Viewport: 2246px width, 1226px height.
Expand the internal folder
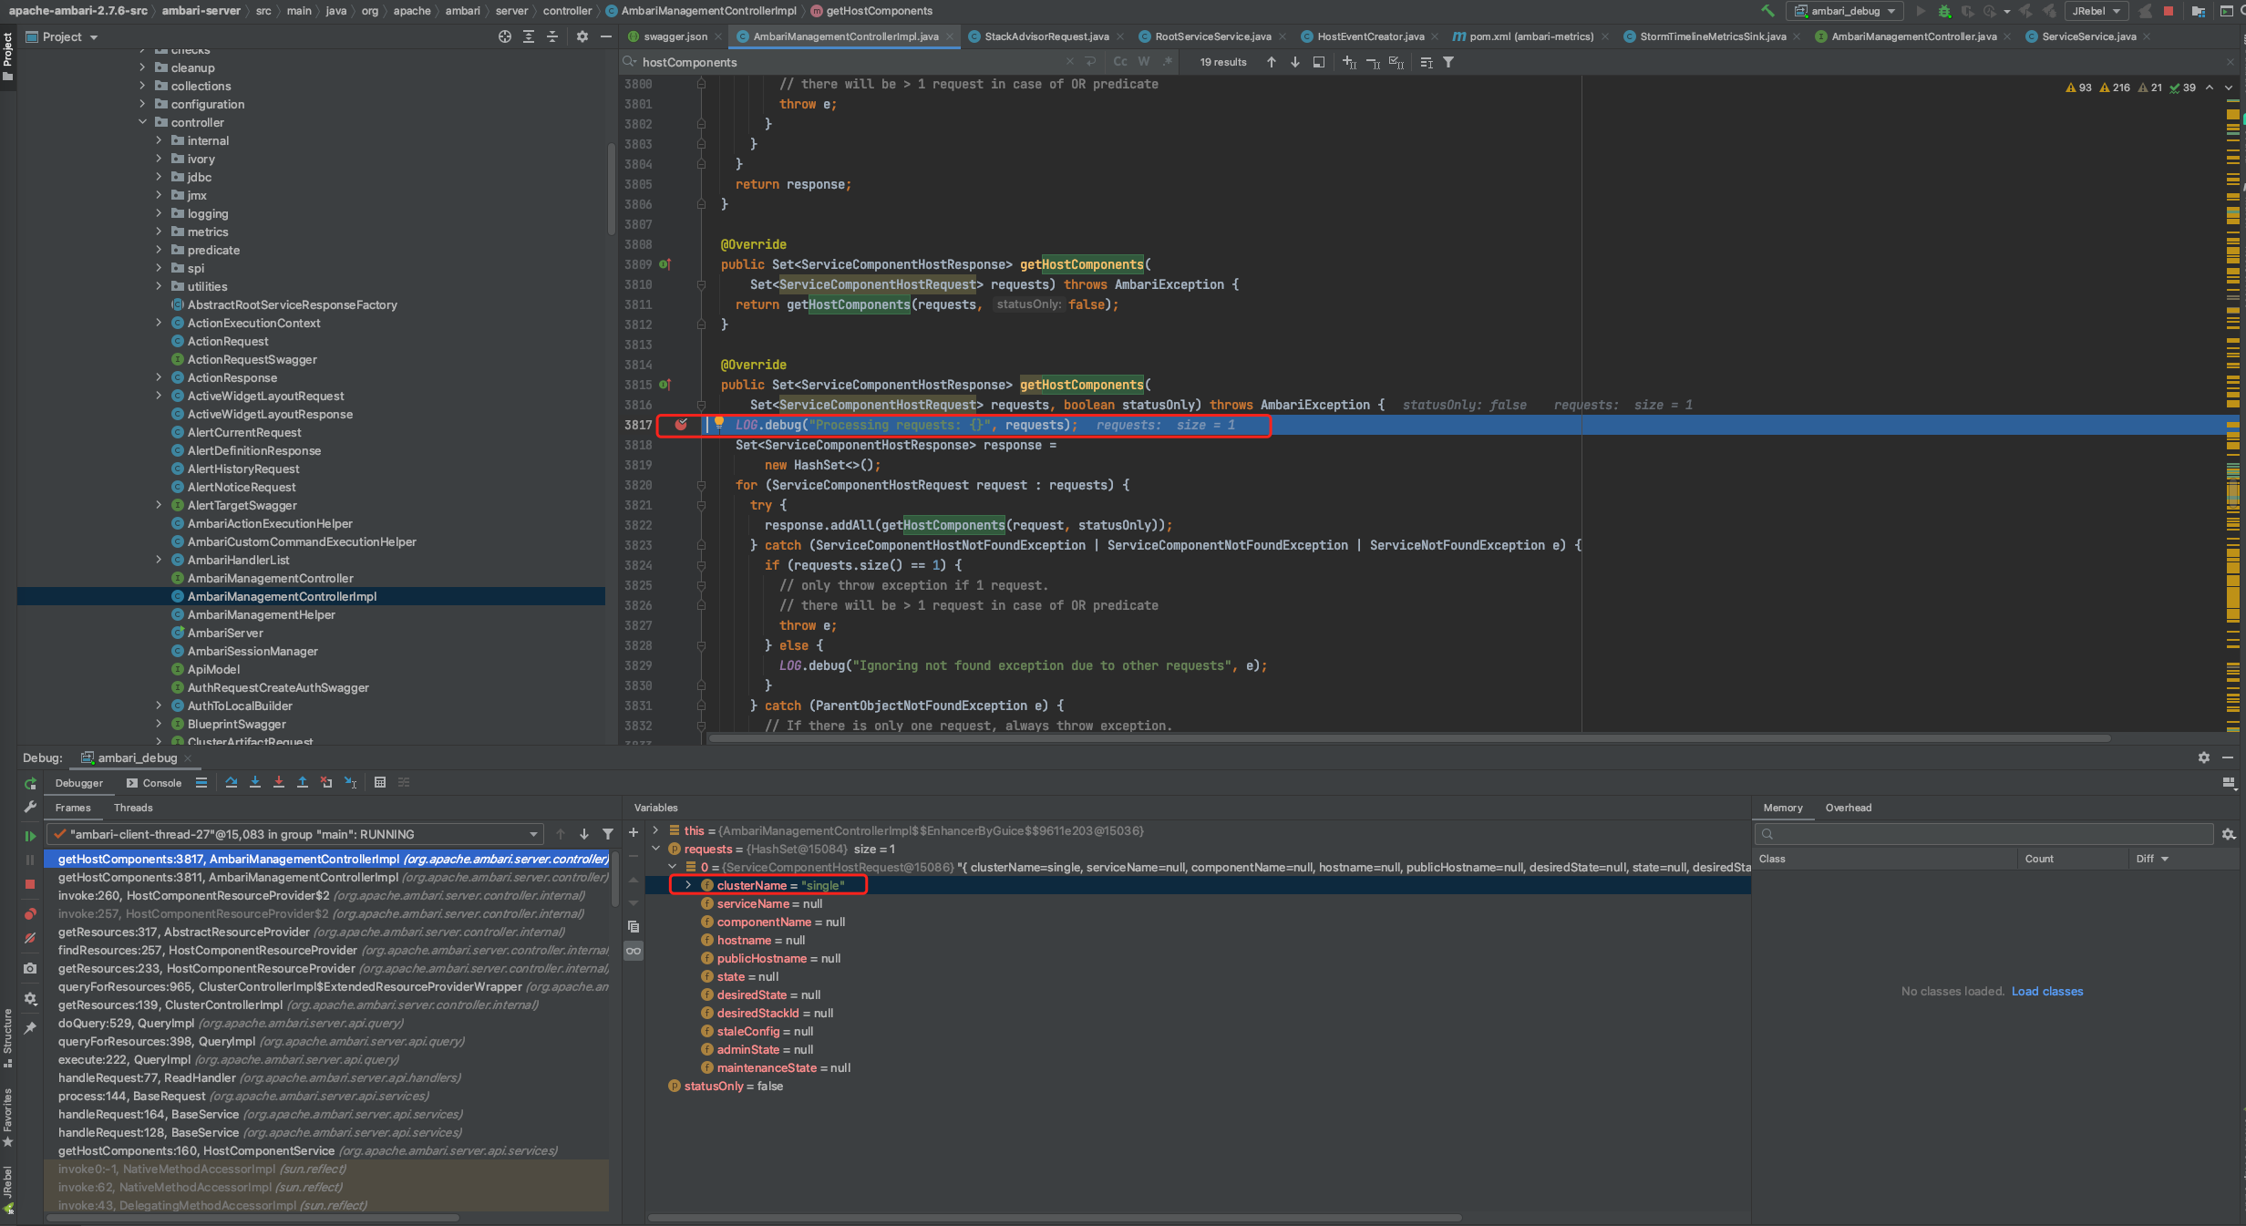click(x=159, y=140)
